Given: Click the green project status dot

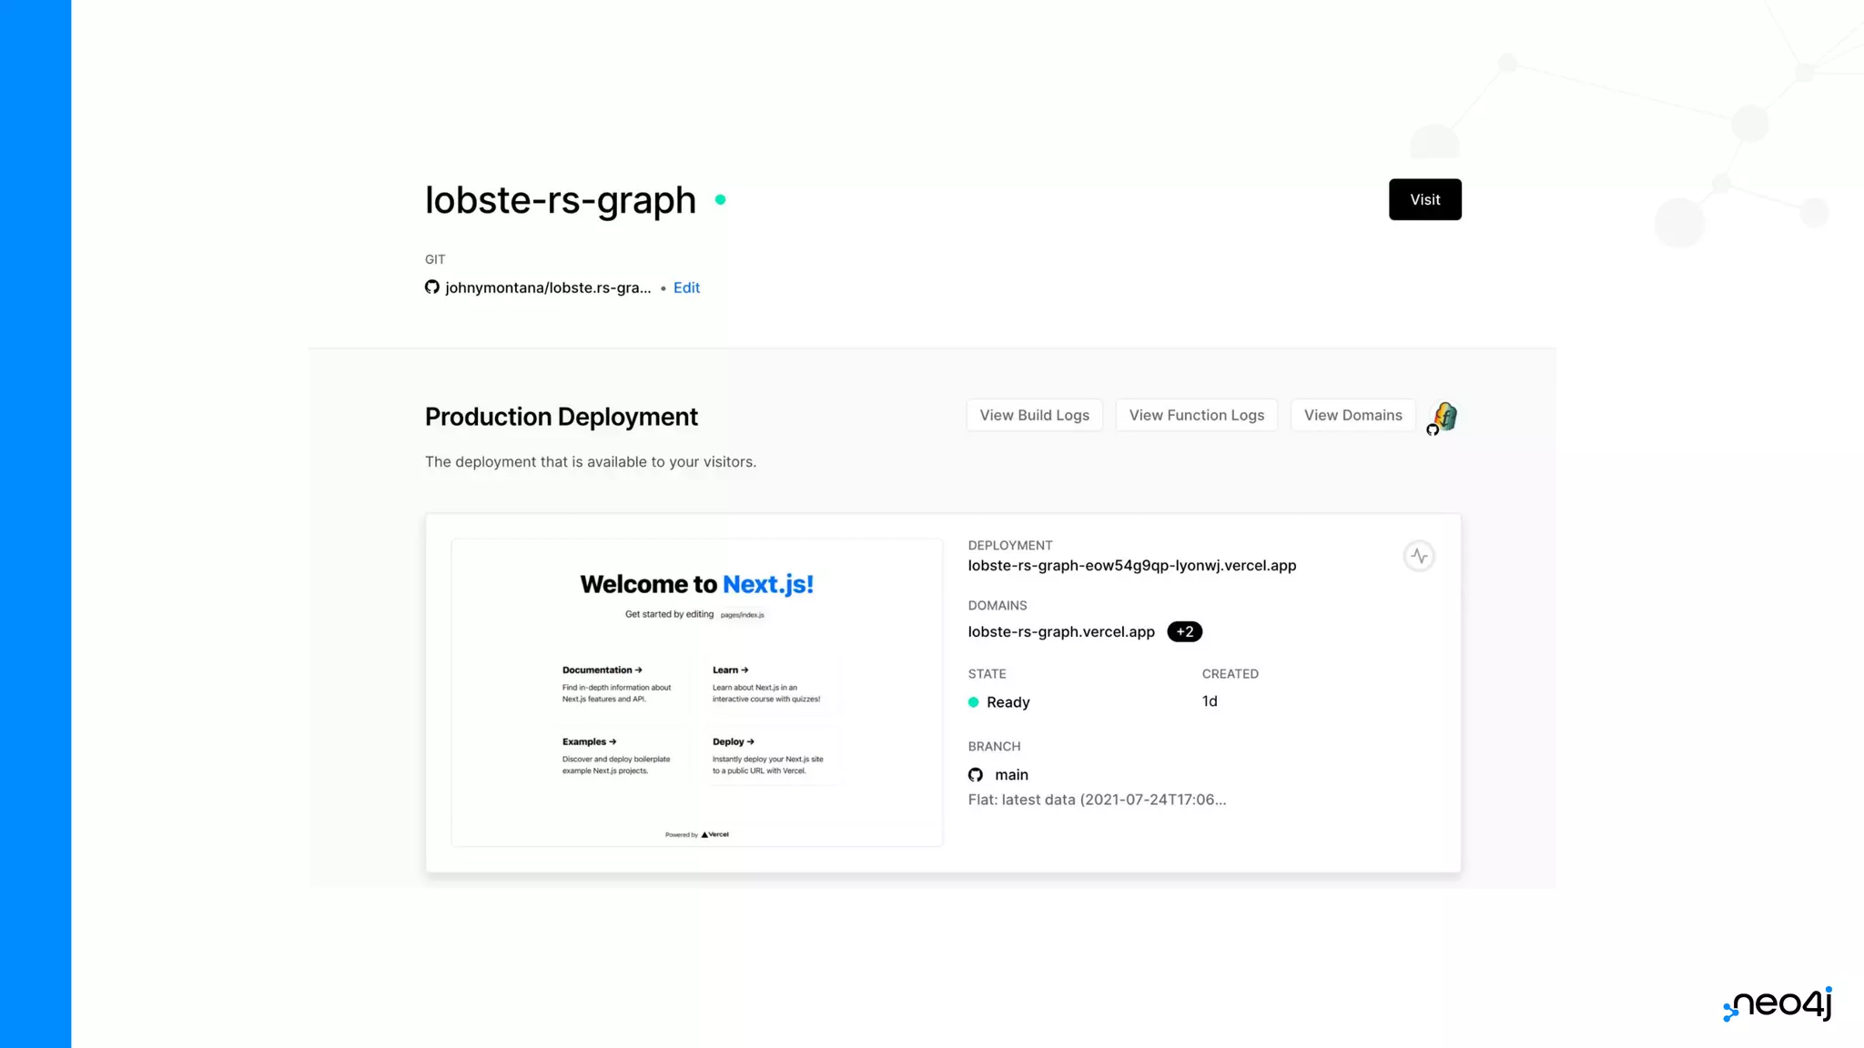Looking at the screenshot, I should click(720, 199).
